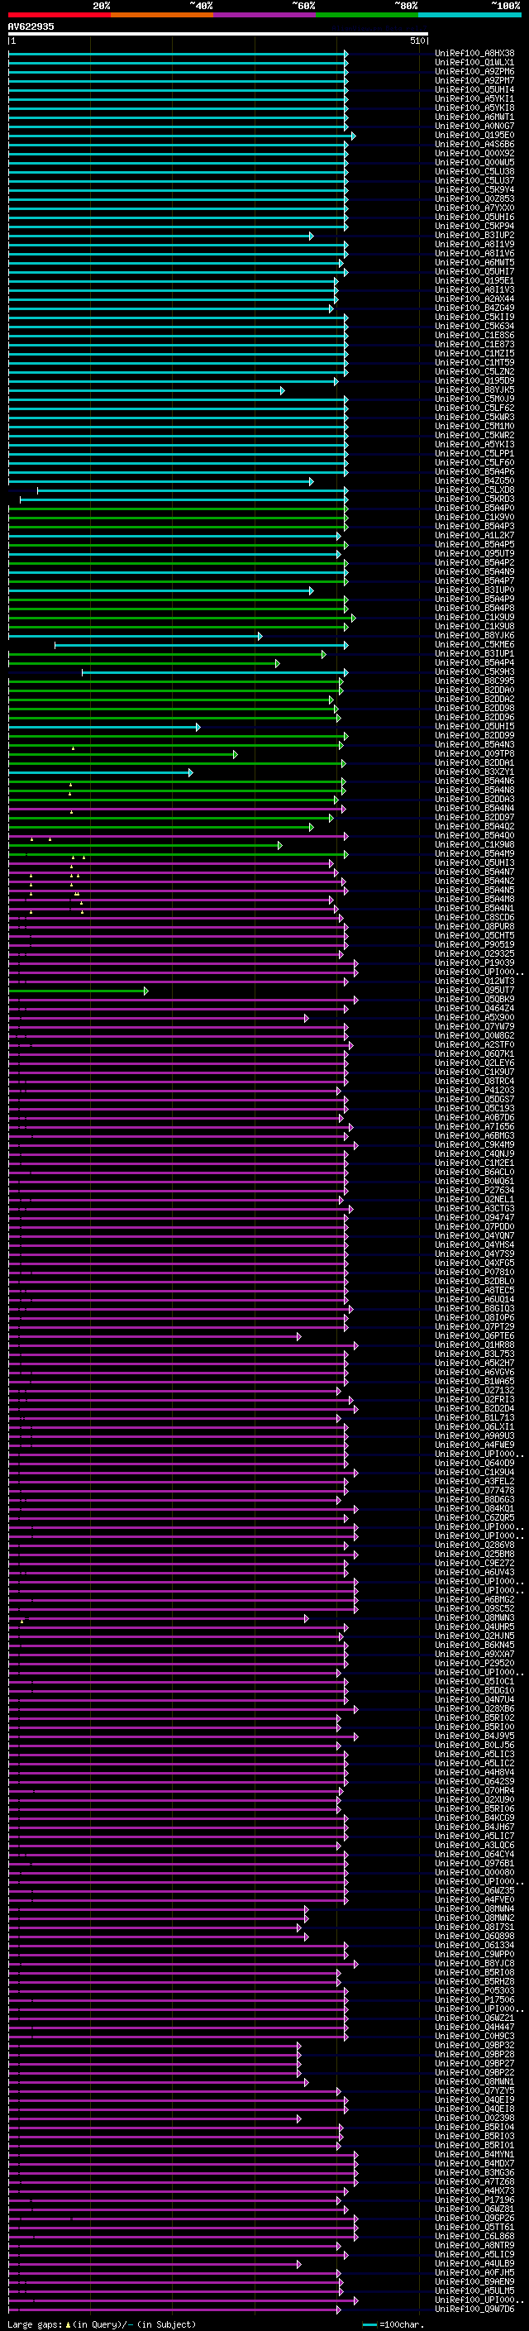529x2331 pixels.
Task: Select the UniRef100_A7TZ68 label
Action: 474,2183
